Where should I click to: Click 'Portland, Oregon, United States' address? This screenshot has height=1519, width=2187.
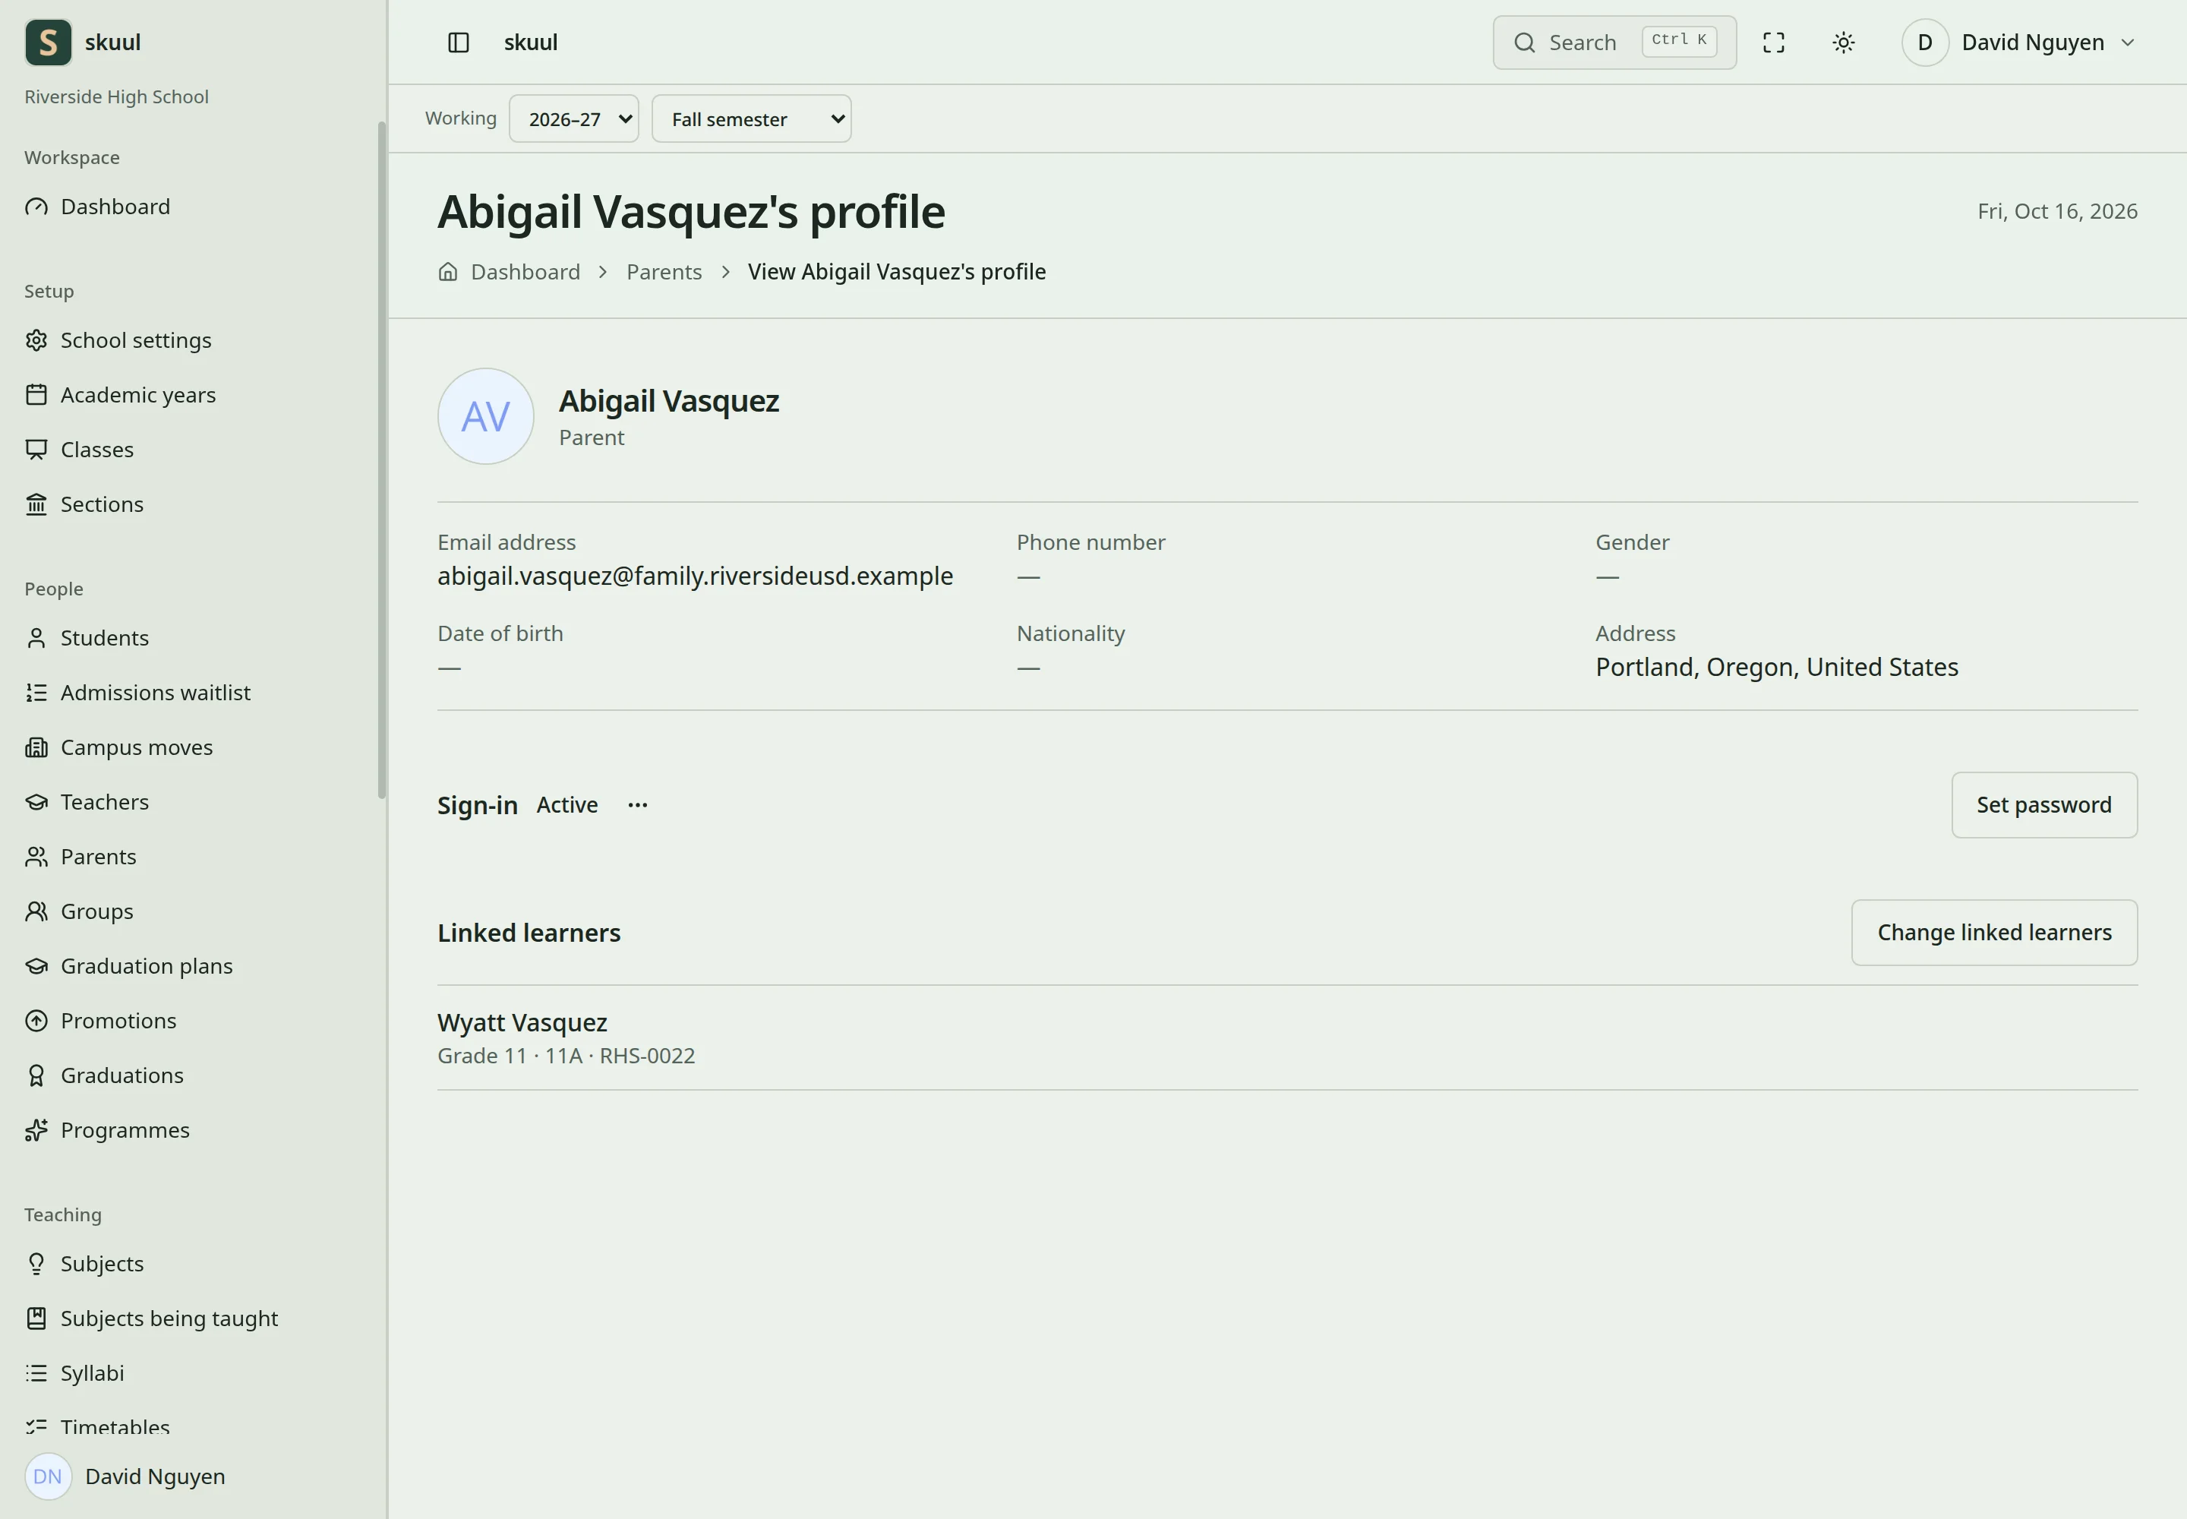[1777, 667]
